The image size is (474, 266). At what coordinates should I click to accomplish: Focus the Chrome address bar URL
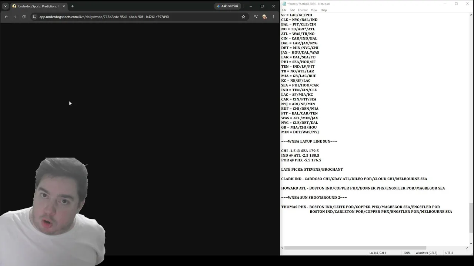tap(104, 17)
